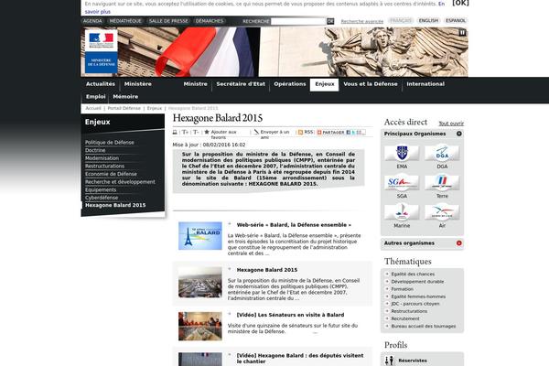Open the Agenda top menu
Viewport: 549px width, 366px height.
click(x=92, y=21)
